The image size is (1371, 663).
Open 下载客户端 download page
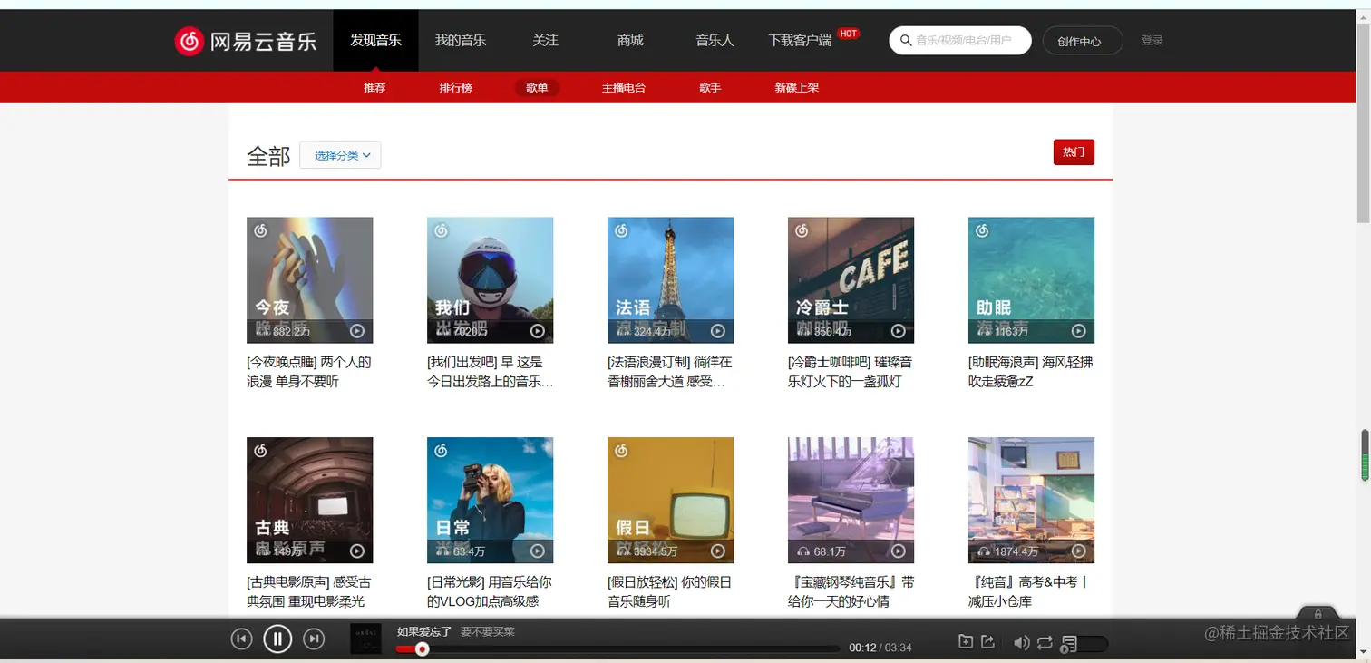point(800,41)
